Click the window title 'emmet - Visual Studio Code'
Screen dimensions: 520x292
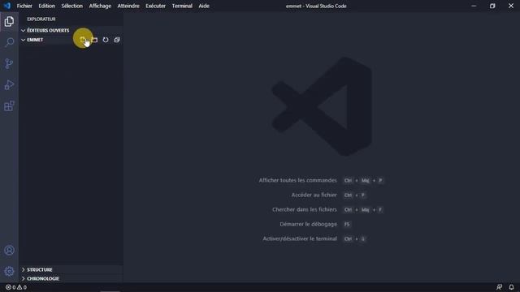click(x=316, y=6)
